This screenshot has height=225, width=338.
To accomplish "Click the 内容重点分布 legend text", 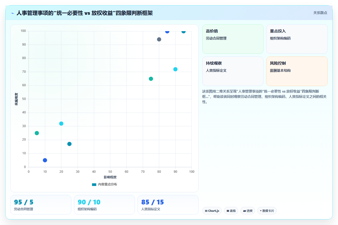I will coord(107,184).
